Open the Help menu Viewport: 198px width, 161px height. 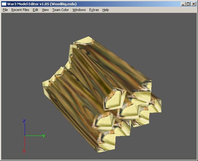[105, 10]
